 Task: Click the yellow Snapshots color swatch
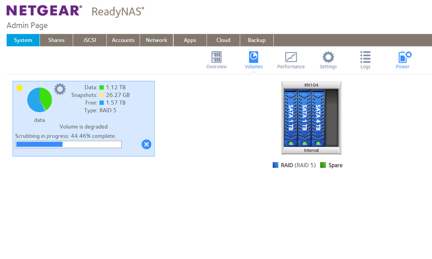coord(102,95)
